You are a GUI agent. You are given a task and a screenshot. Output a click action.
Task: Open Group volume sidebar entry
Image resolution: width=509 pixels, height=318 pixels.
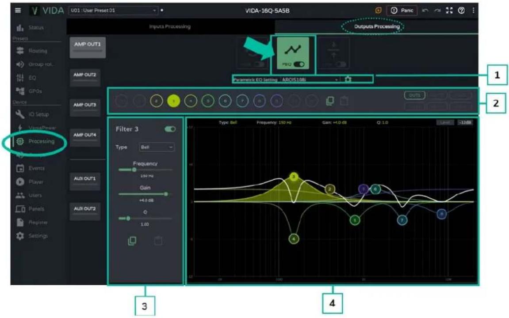[34, 64]
